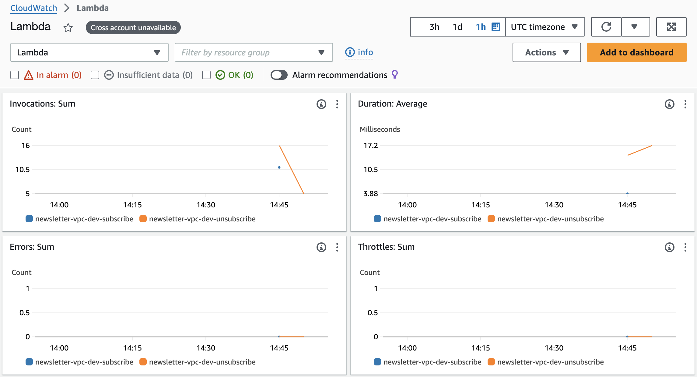The width and height of the screenshot is (697, 377).
Task: Click the Throttles: Sum widget title
Action: 386,247
